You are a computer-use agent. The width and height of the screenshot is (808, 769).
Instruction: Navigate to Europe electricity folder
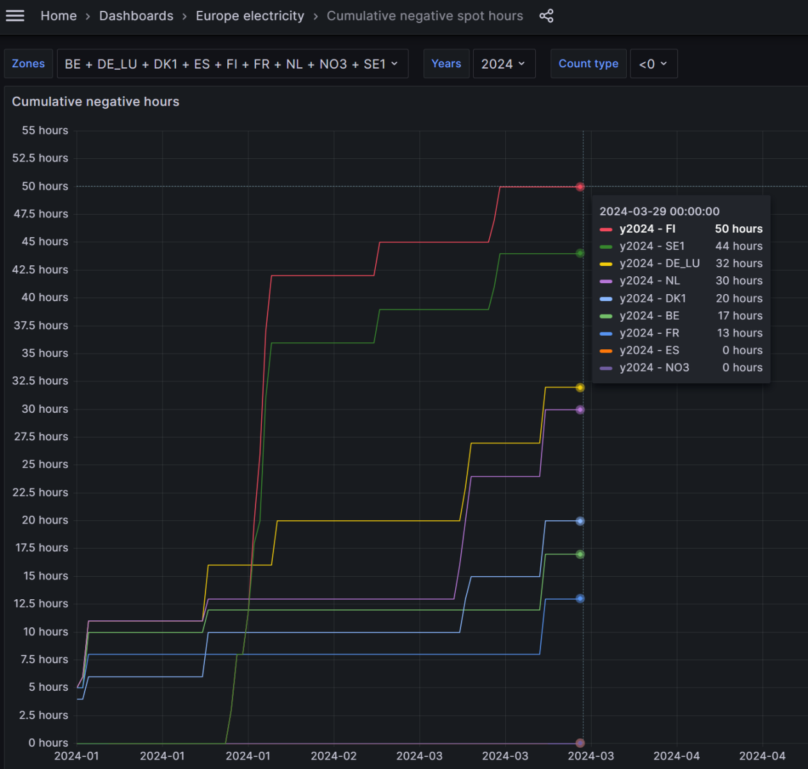[250, 16]
